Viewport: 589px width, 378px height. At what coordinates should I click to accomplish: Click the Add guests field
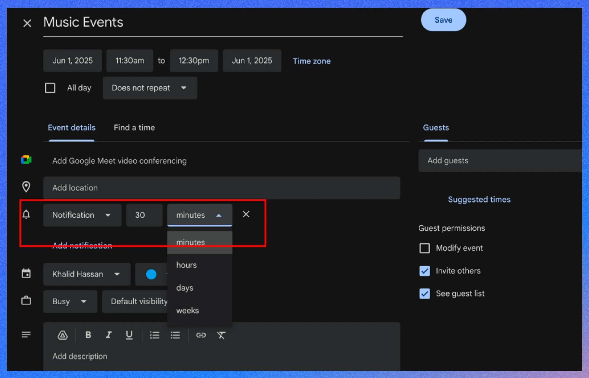pyautogui.click(x=500, y=161)
